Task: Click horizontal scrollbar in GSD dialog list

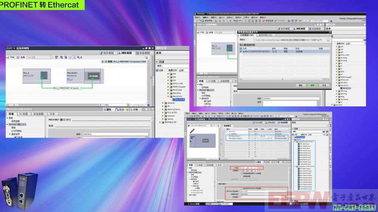Action: point(285,79)
